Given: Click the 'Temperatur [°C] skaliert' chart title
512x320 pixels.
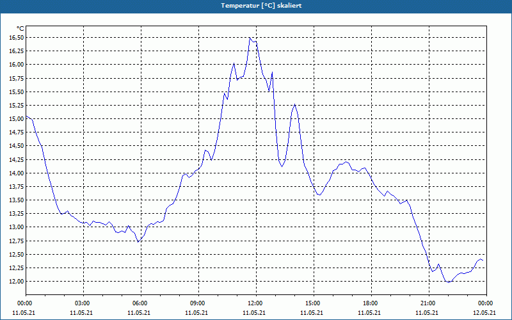Looking at the screenshot, I should coord(261,6).
